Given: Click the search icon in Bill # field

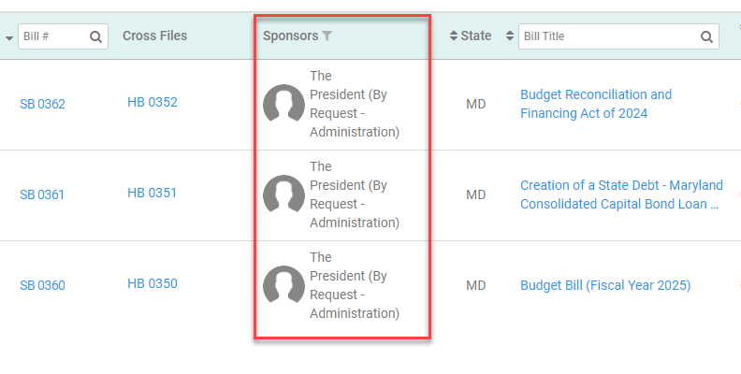Looking at the screenshot, I should [96, 36].
